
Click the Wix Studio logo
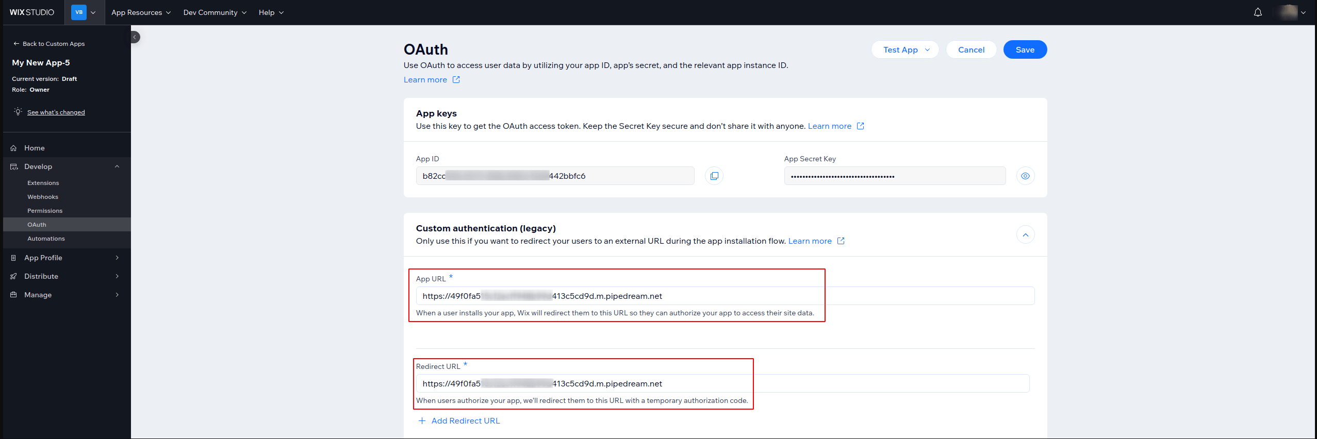pyautogui.click(x=32, y=12)
